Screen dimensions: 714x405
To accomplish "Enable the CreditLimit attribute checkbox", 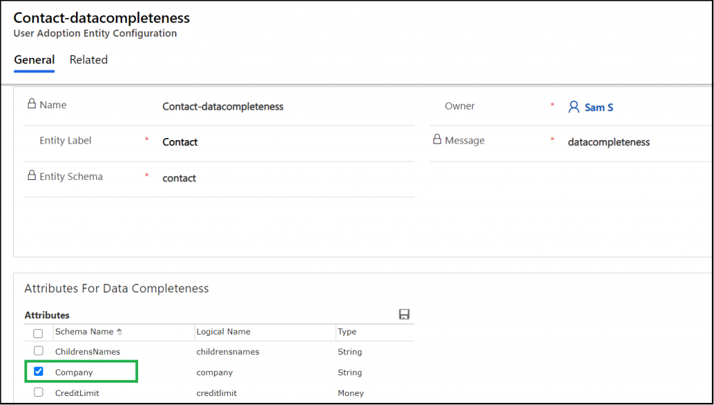I will click(38, 392).
